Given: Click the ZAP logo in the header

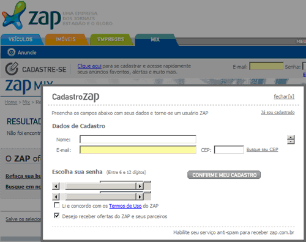Looking at the screenshot, I should [32, 15].
